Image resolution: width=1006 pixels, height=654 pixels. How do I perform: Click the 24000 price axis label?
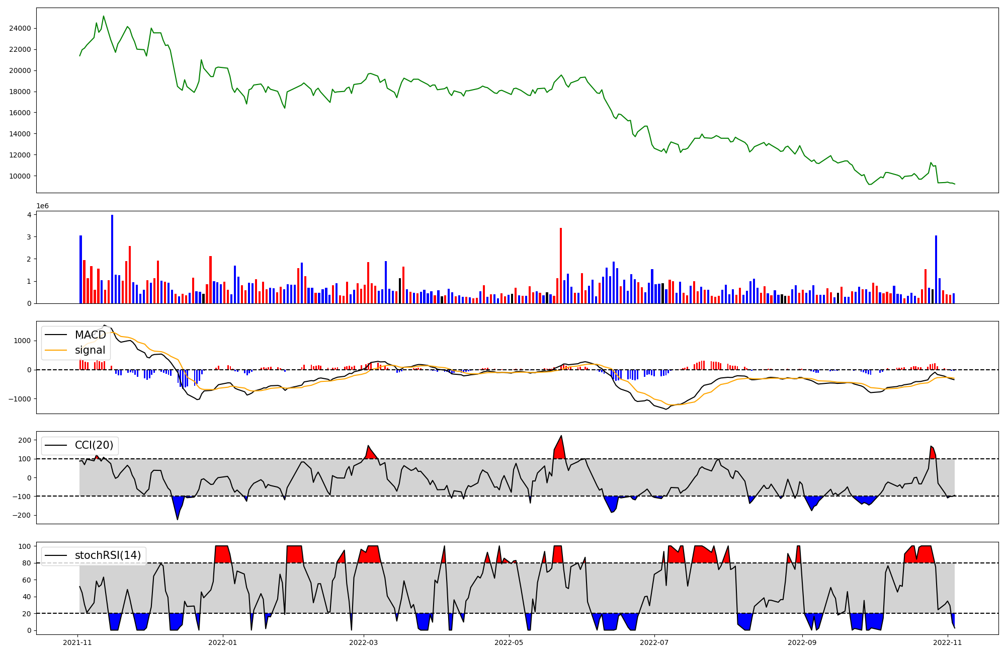point(20,29)
